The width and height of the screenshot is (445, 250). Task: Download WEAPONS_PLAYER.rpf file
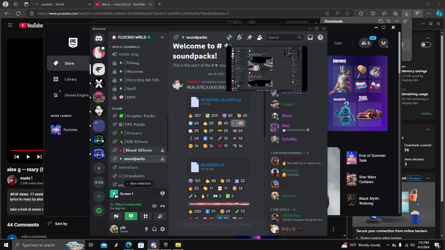tap(221, 100)
